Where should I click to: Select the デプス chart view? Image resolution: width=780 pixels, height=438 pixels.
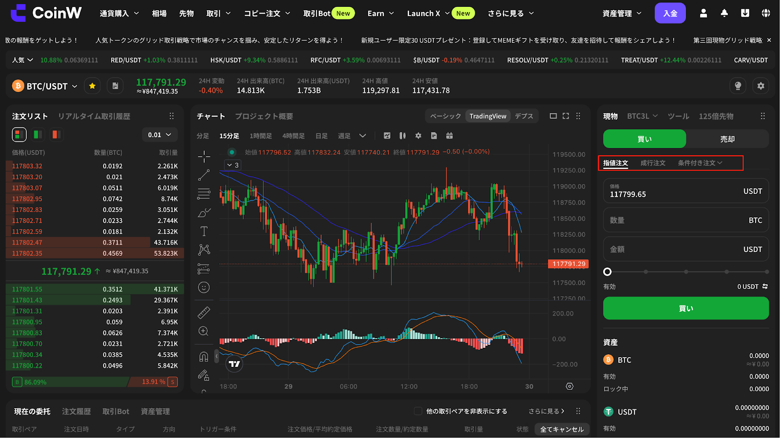524,116
